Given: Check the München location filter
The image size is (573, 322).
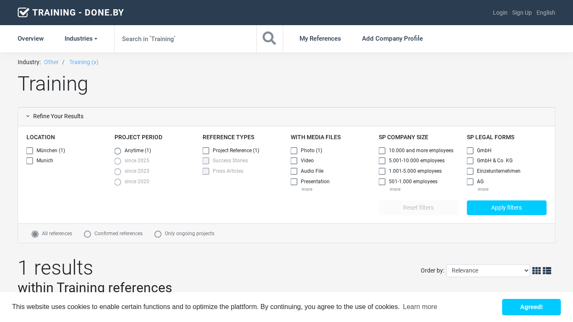Looking at the screenshot, I should click(30, 151).
